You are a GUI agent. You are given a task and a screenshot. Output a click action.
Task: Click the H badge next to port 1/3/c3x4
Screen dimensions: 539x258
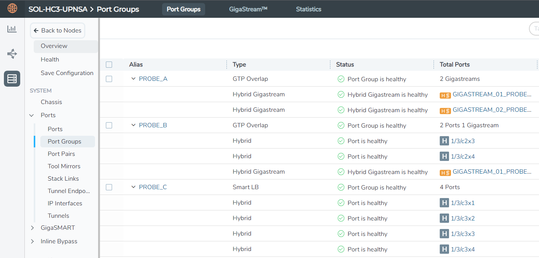click(x=444, y=249)
